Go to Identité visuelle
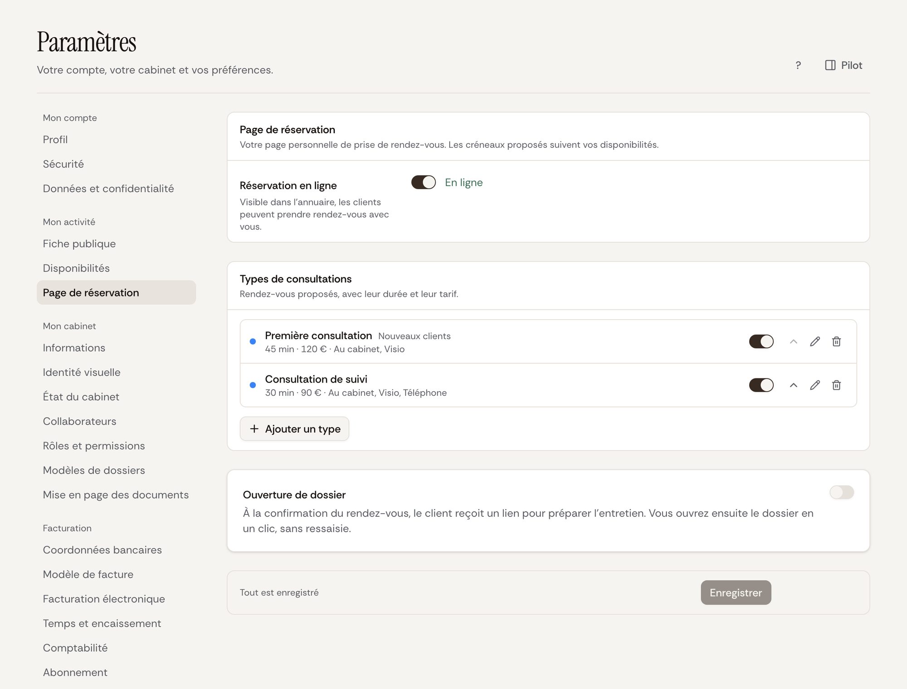This screenshot has width=907, height=689. pyautogui.click(x=117, y=373)
